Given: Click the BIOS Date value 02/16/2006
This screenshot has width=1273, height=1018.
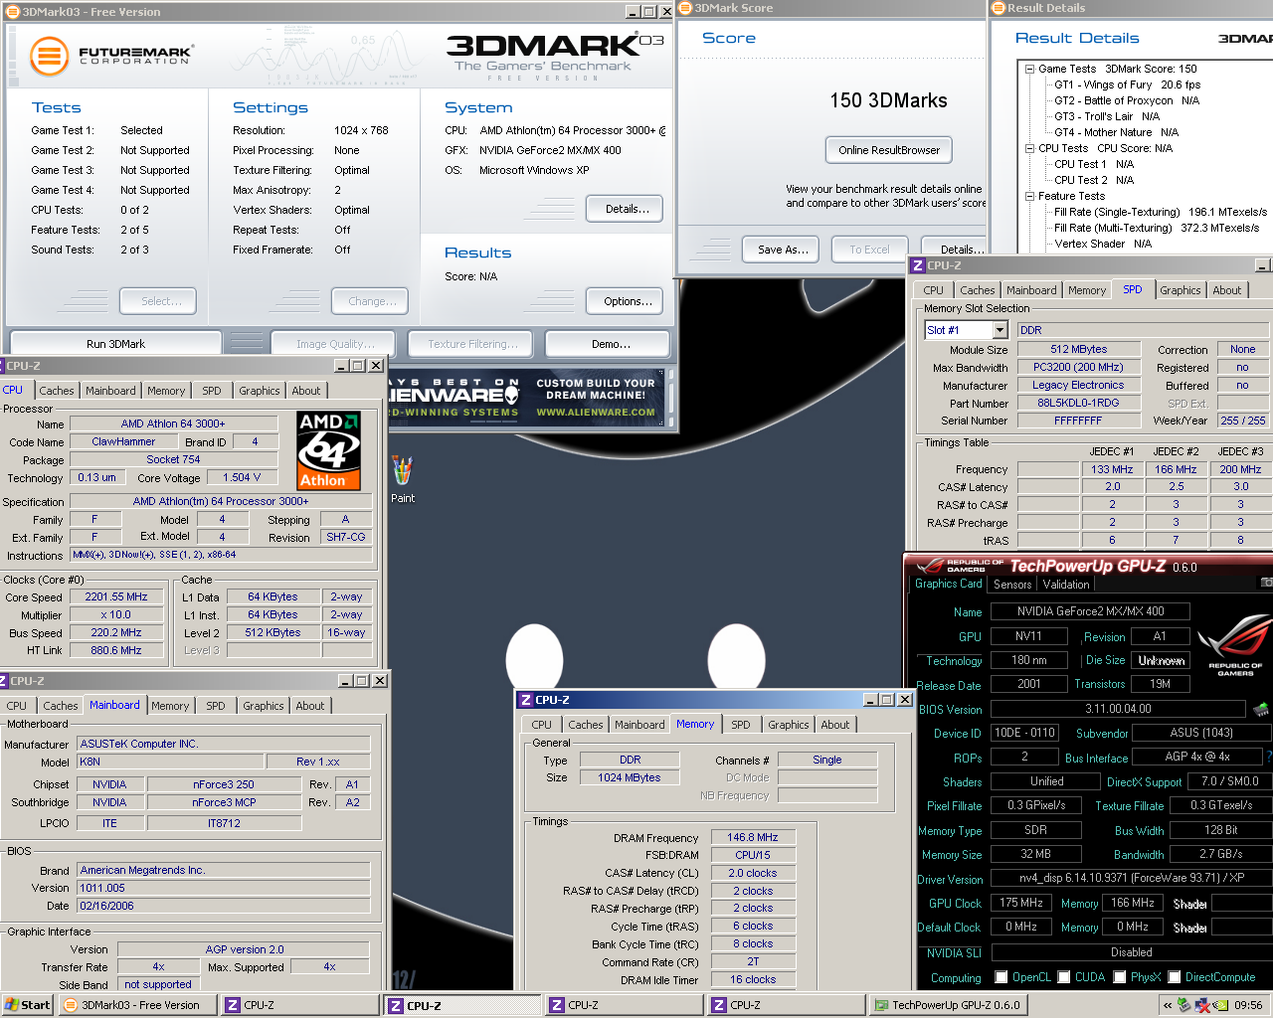Looking at the screenshot, I should 224,906.
